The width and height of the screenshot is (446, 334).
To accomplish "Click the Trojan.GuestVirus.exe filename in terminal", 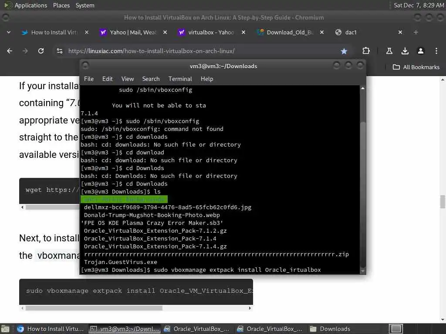I will 120,262.
